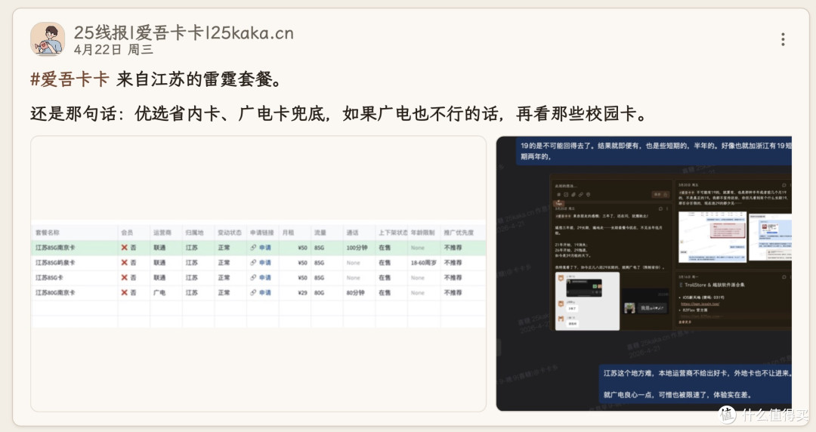Click 申请 in the 江苏85G鸥泉卡 row
The width and height of the screenshot is (816, 432).
265,262
